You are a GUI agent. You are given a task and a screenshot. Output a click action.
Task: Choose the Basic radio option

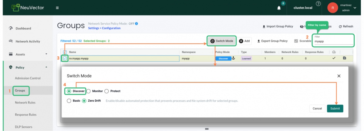69,101
